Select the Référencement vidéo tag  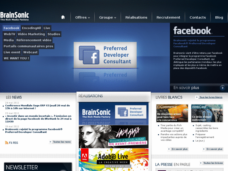coord(34,40)
